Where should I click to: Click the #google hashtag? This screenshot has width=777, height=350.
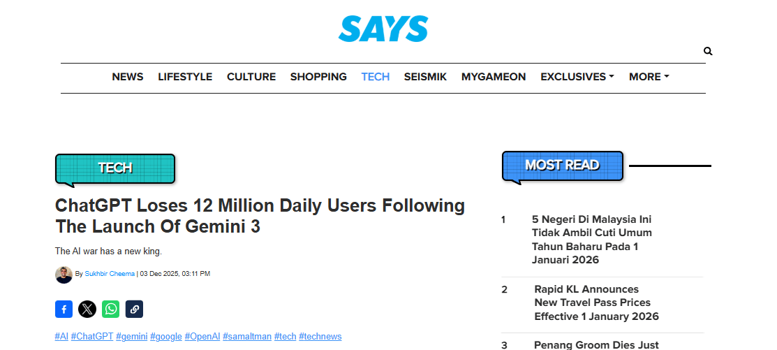[166, 337]
